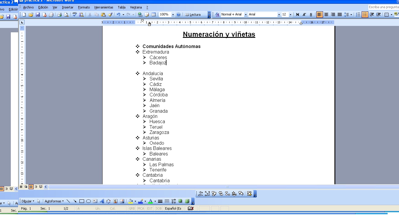
Task: Apply blue line color brush
Action: (140, 201)
